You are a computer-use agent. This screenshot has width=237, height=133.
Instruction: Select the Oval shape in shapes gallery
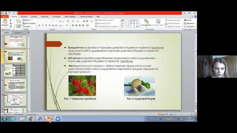click(134, 20)
